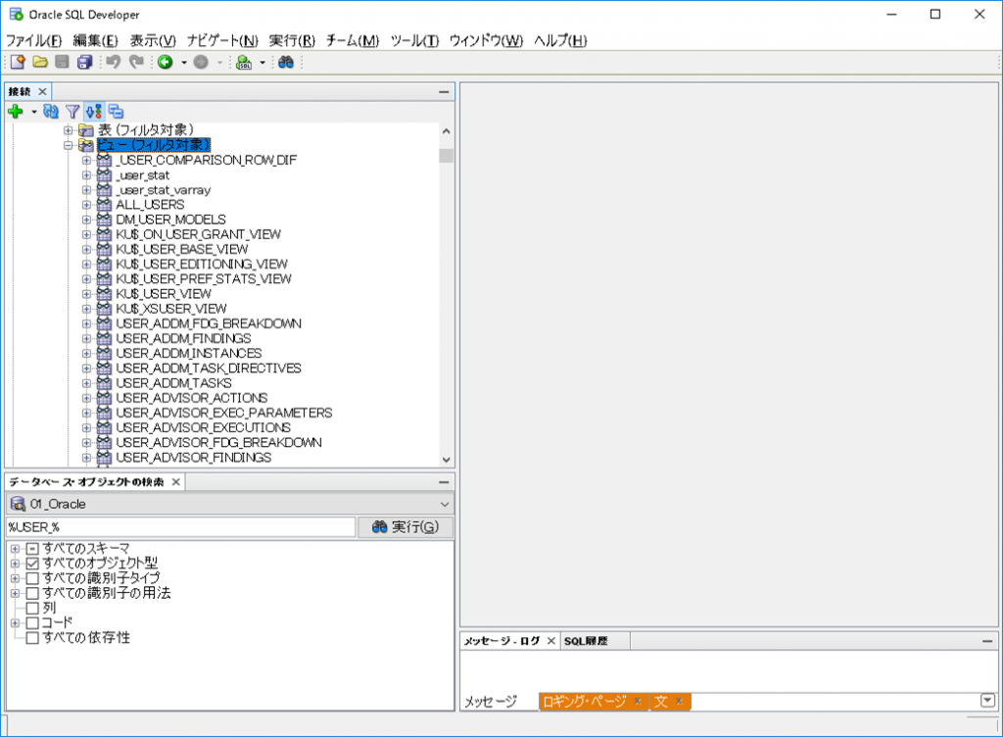Click the folder icon of 表 (フィルタ対象)
The image size is (1003, 737).
point(86,130)
